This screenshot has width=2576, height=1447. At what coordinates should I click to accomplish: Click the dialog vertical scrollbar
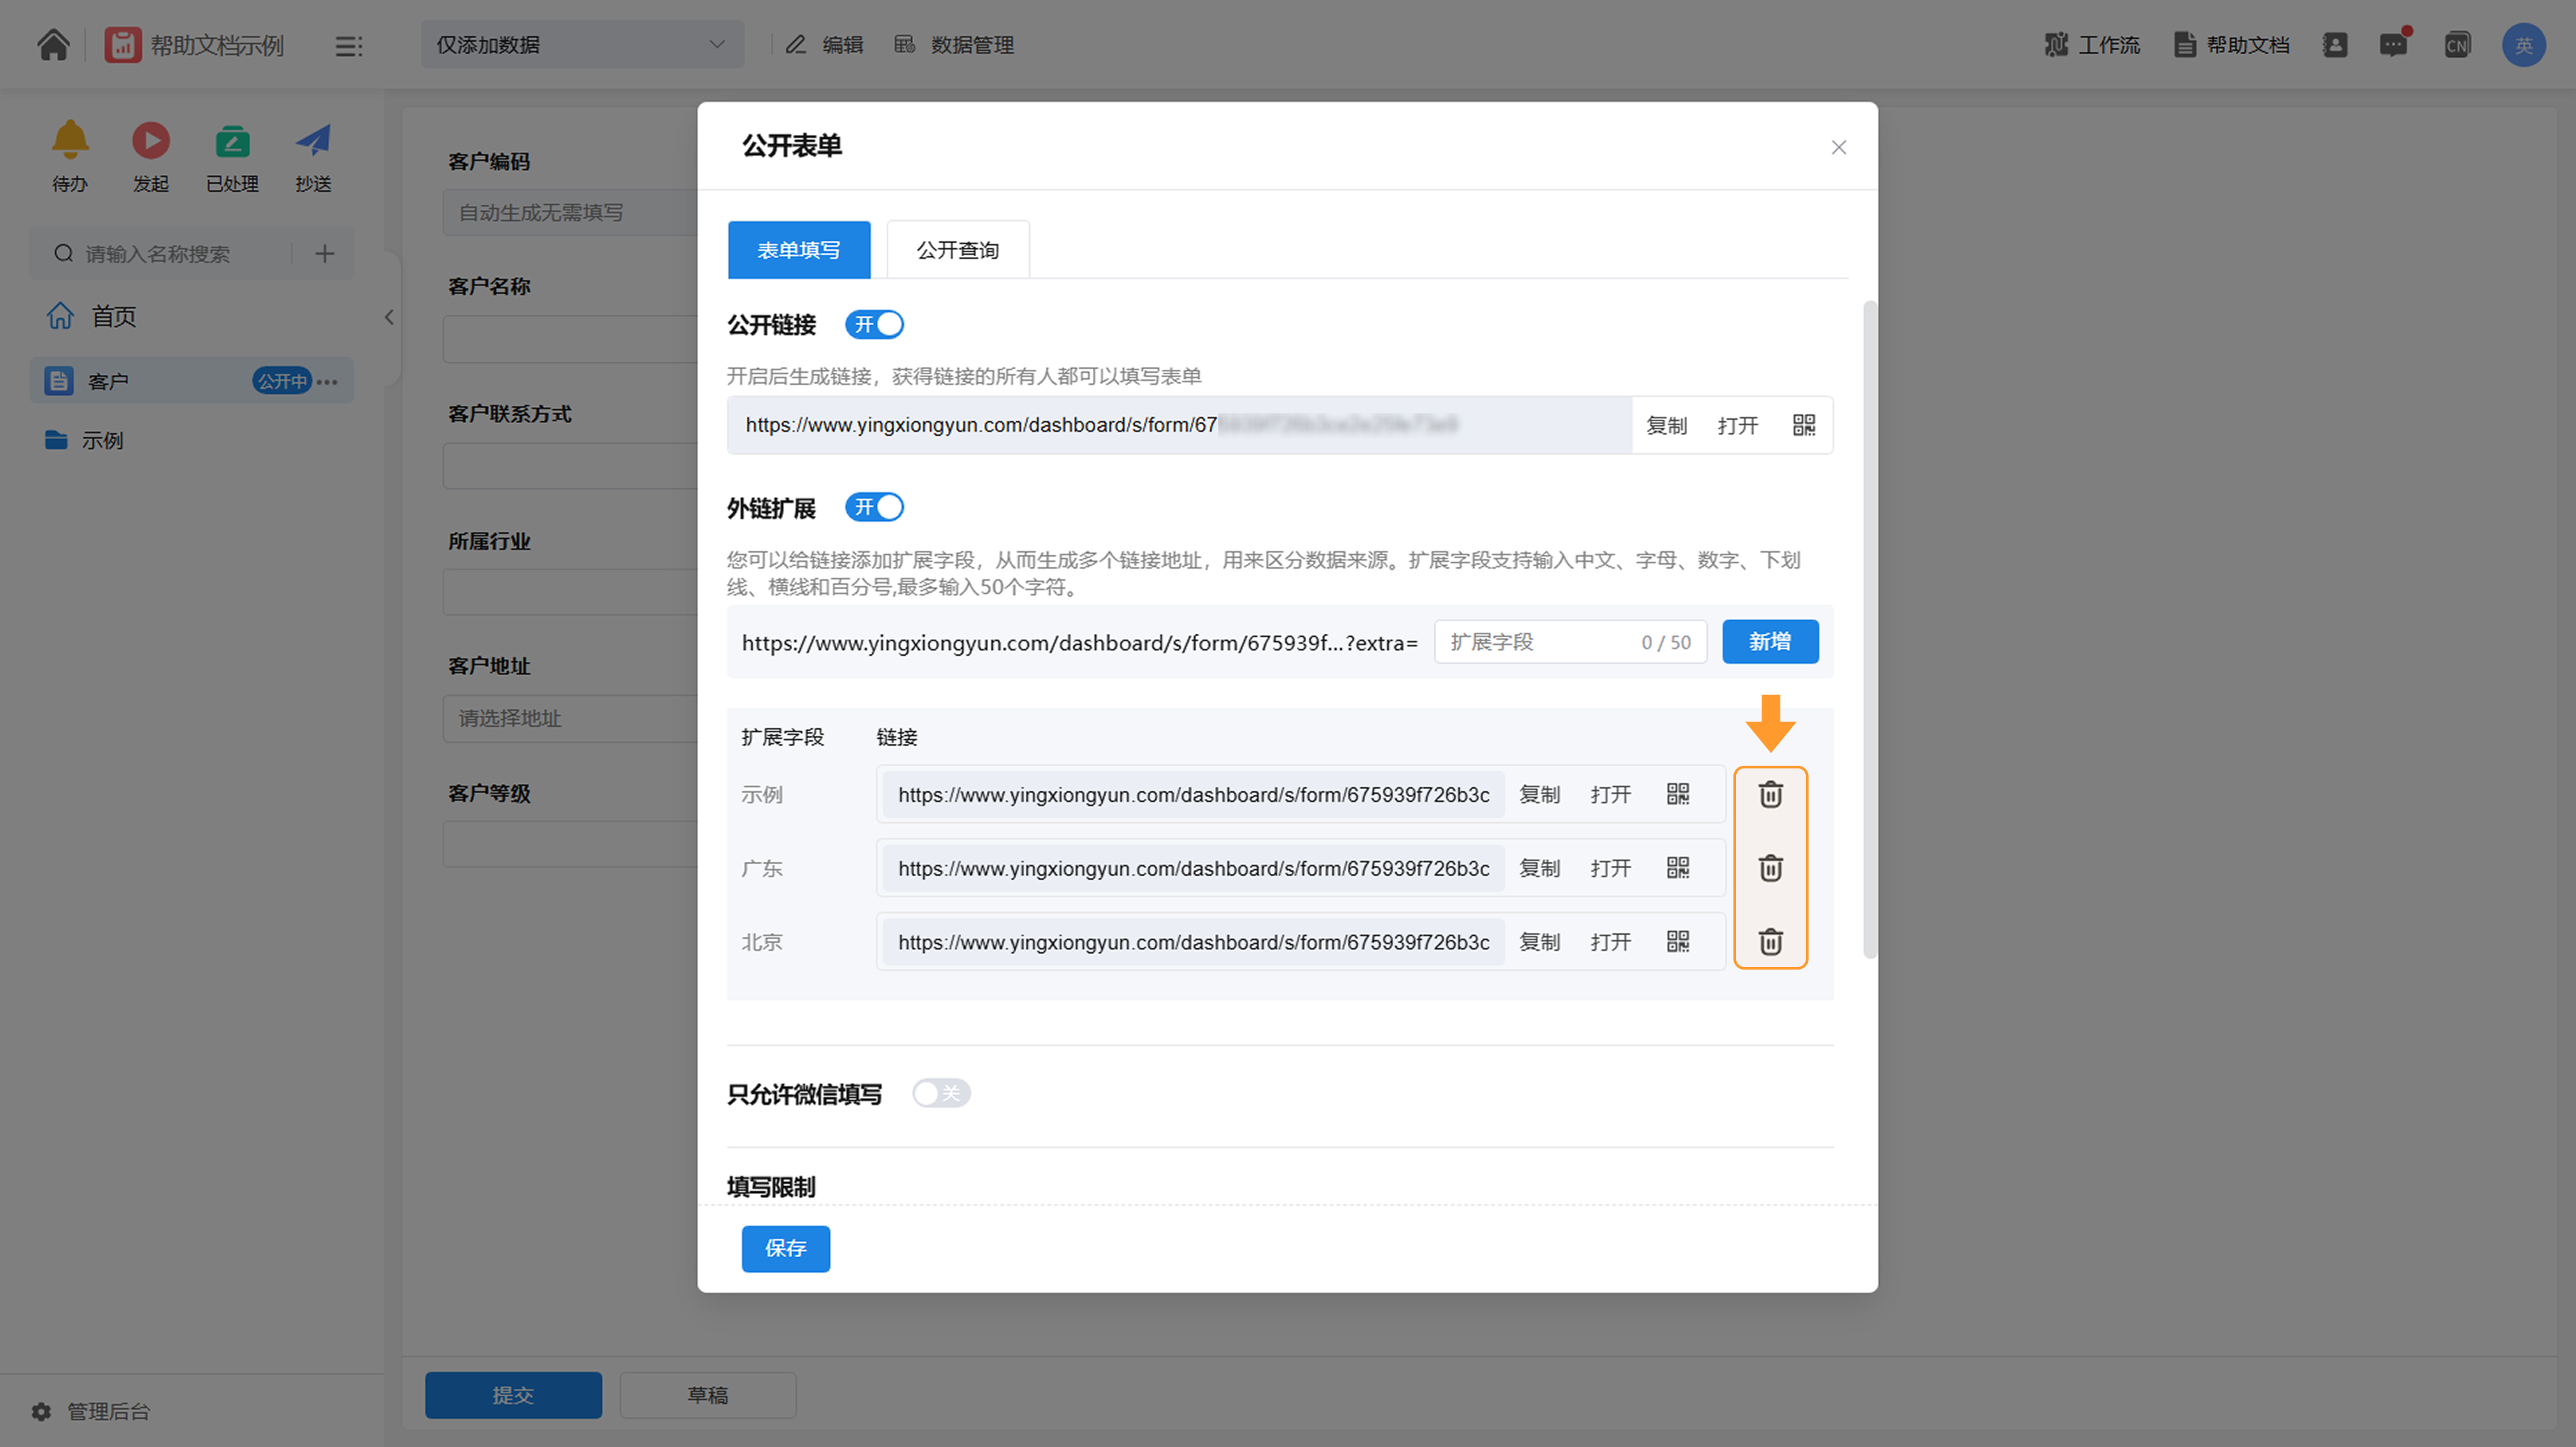[1869, 630]
